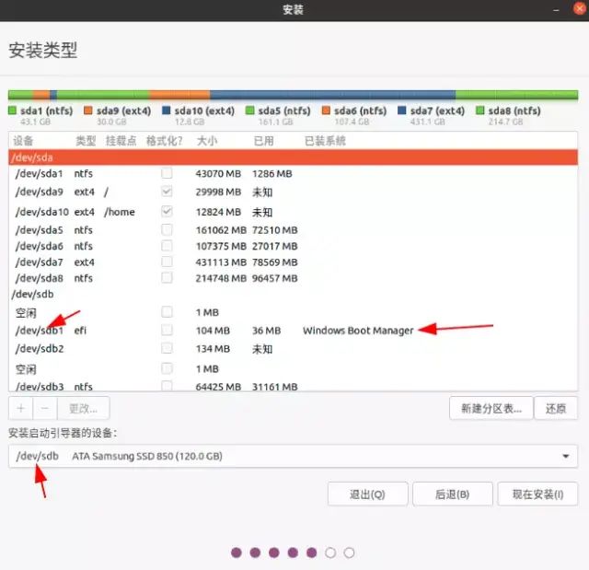This screenshot has height=570, width=589.
Task: Click the minus remove partition button
Action: pos(45,408)
